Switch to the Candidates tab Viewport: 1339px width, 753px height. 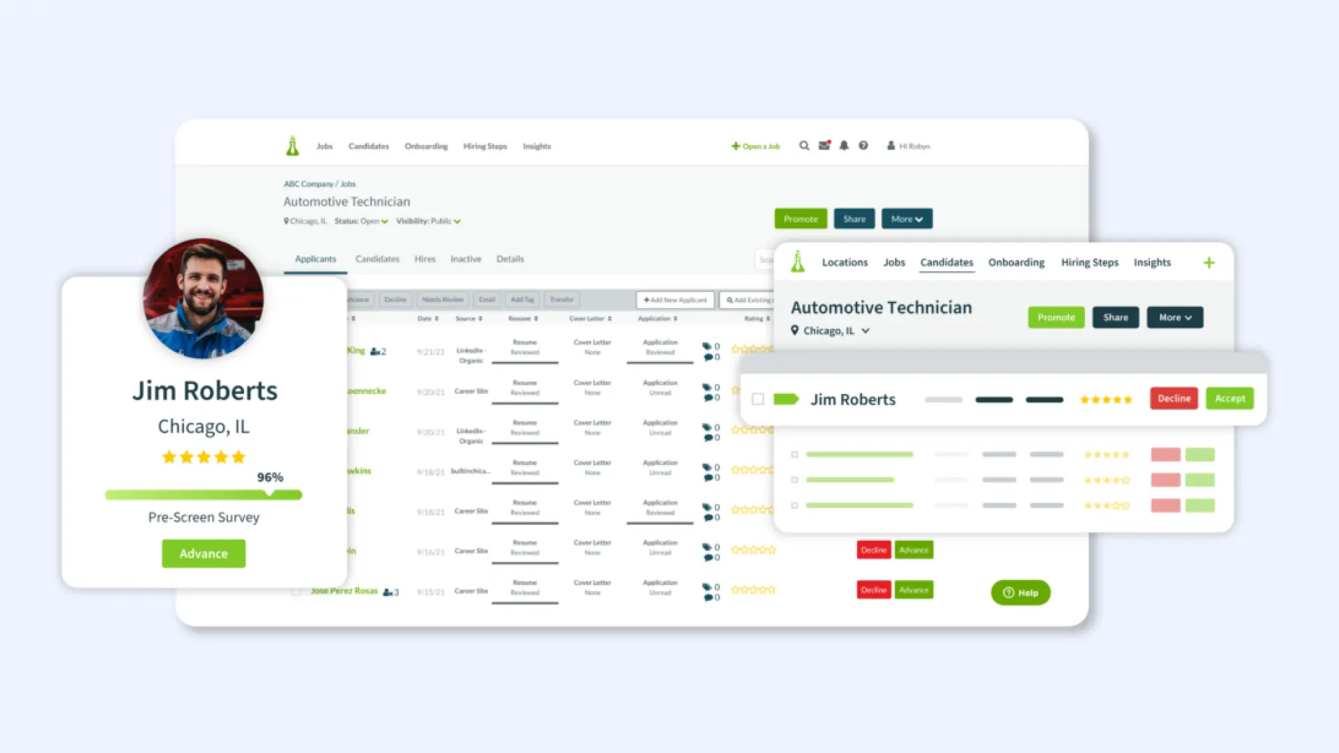[377, 259]
